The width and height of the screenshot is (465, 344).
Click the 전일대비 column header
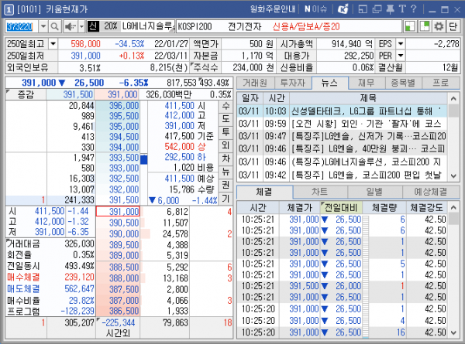tap(341, 208)
